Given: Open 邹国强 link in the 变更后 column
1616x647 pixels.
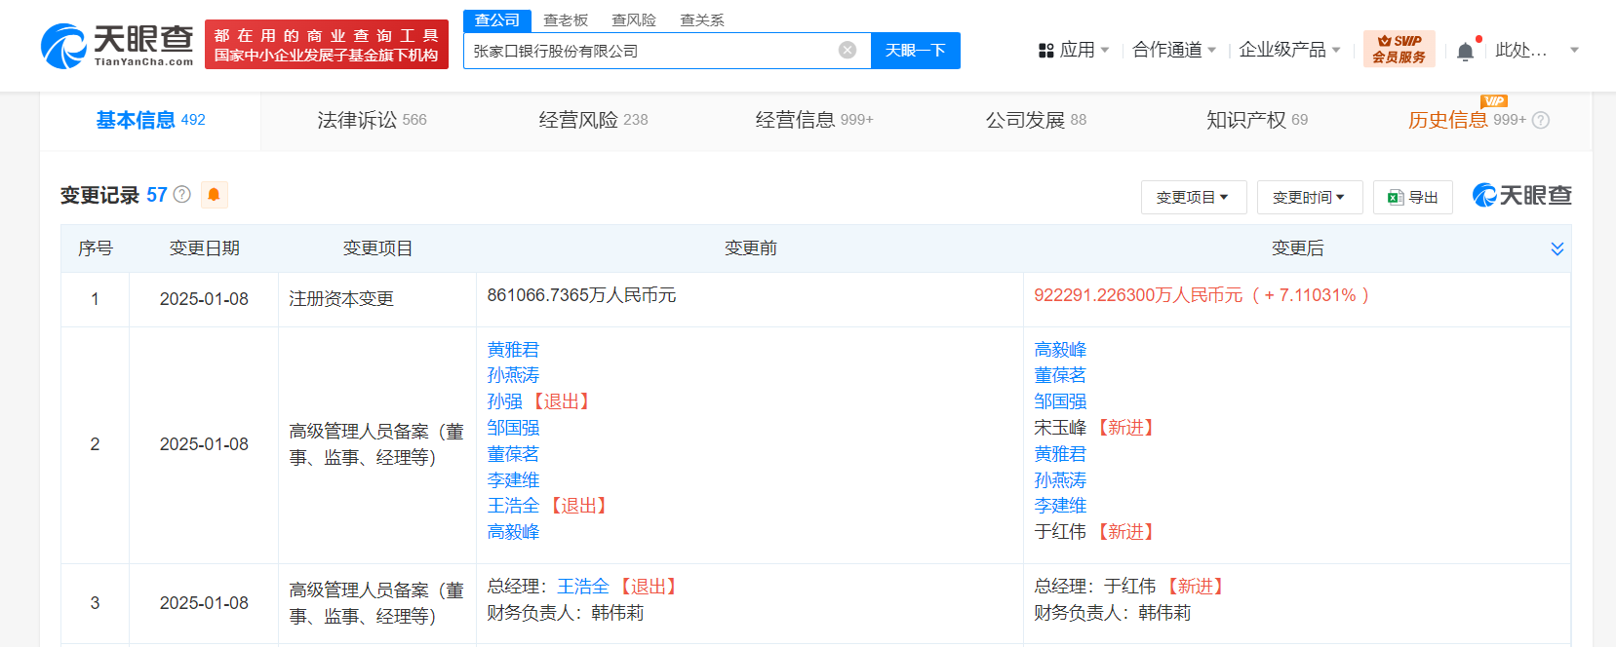Looking at the screenshot, I should click(x=1060, y=401).
